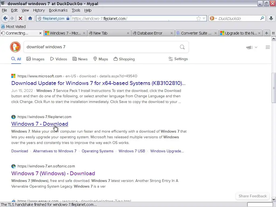This screenshot has height=207, width=276.
Task: Switch to Shopping results
Action: pos(124,59)
